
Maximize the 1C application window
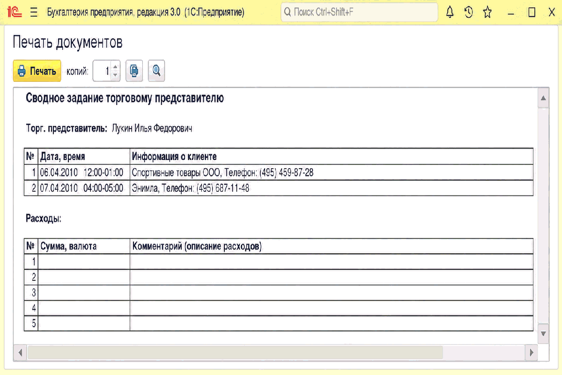click(x=532, y=13)
